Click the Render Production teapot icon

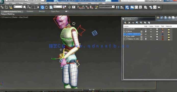(159, 7)
